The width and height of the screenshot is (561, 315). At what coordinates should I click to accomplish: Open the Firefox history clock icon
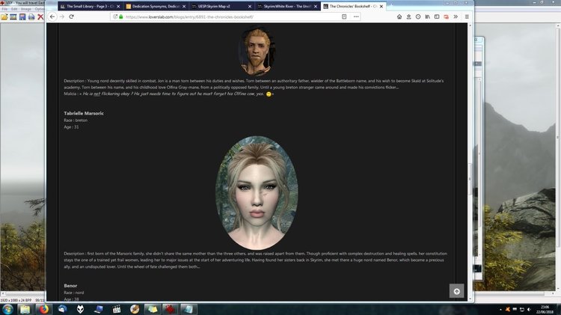(418, 16)
